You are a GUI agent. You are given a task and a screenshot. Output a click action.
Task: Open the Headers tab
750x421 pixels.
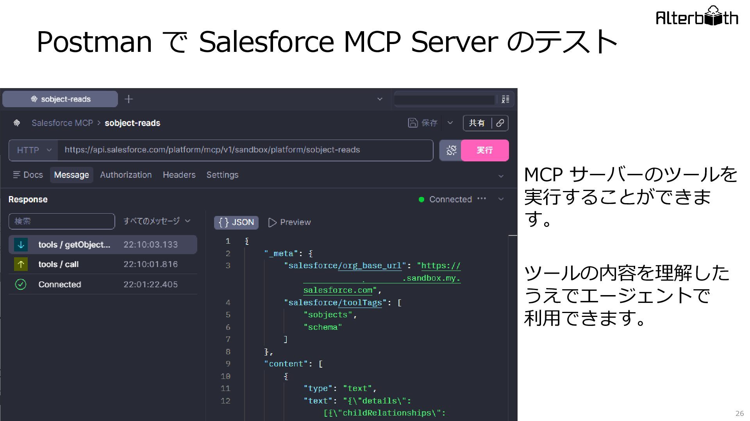point(179,175)
